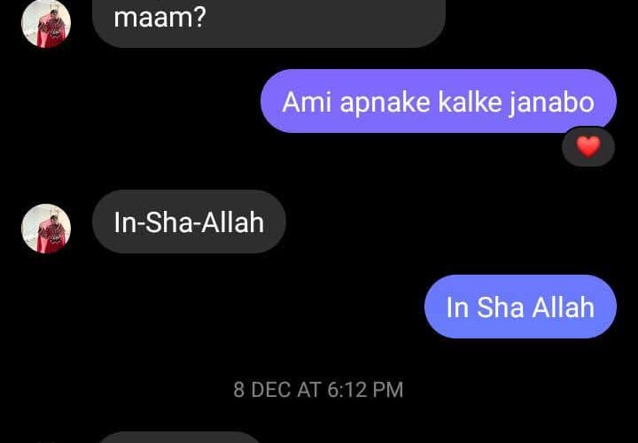Click the word "apnake" in sent message
Viewport: 638px width, 443px height.
[385, 104]
